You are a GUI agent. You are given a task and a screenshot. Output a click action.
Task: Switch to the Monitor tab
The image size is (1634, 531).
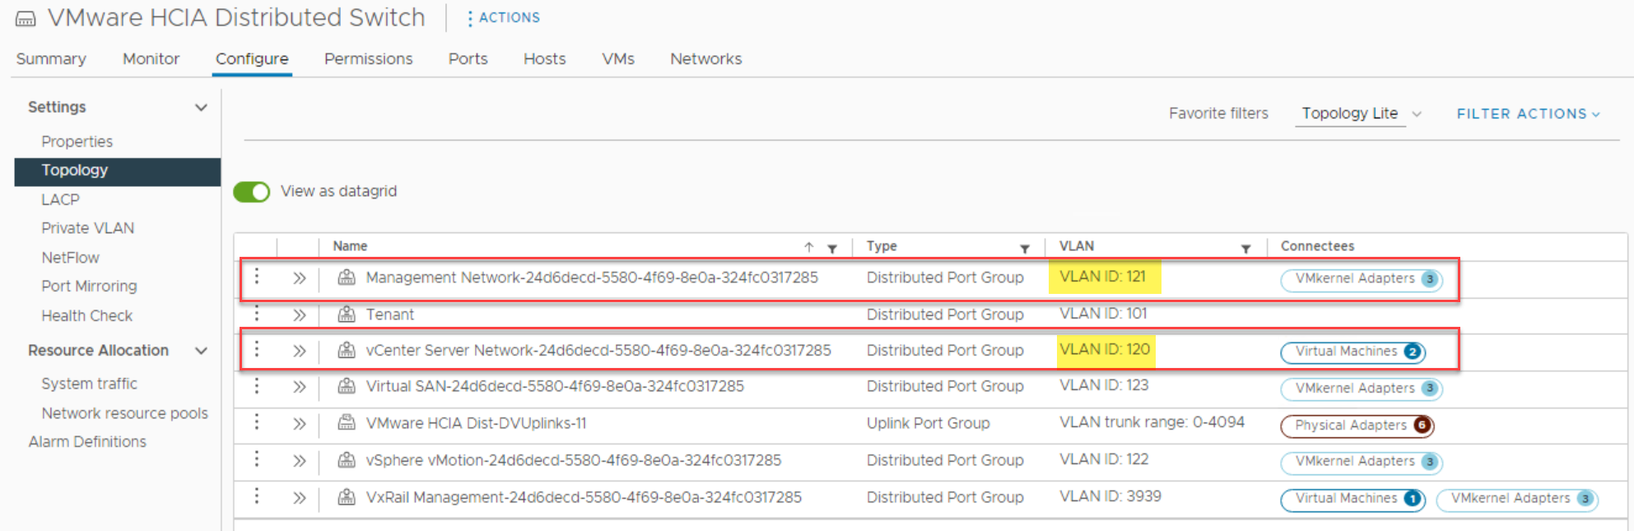click(151, 59)
